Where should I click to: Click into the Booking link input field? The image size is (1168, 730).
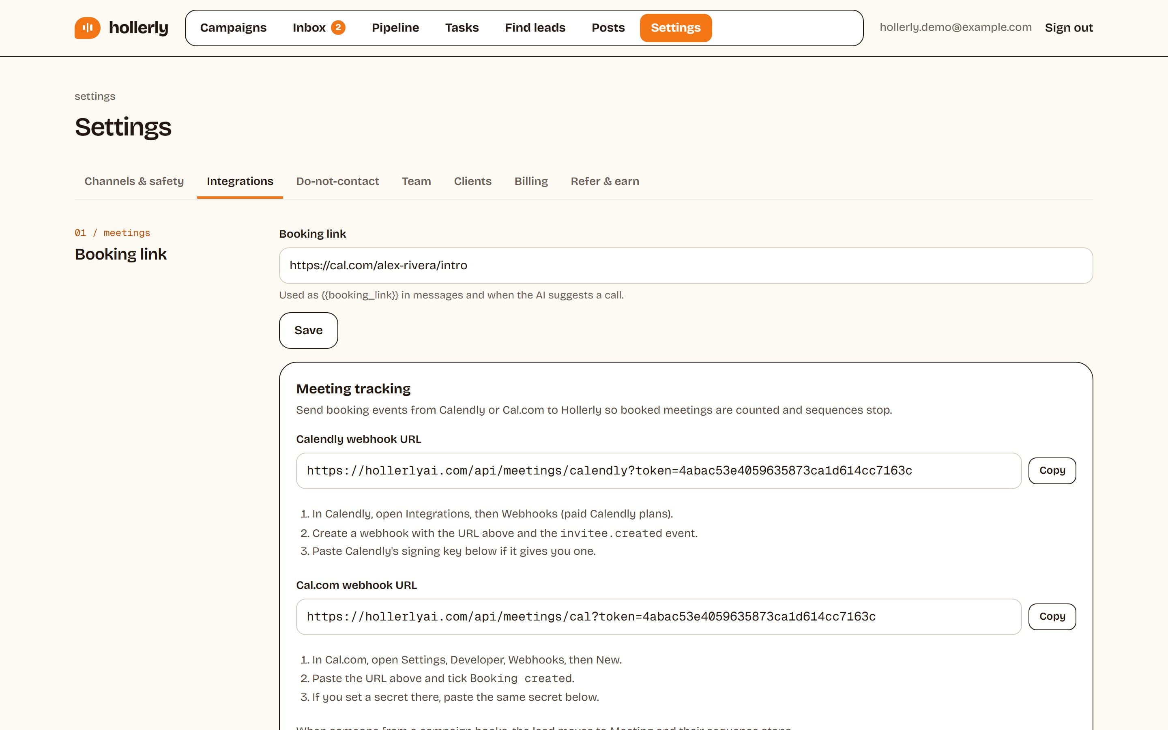(x=686, y=266)
